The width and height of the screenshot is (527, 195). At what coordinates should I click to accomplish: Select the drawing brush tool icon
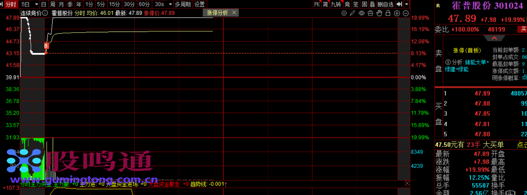pos(353,13)
